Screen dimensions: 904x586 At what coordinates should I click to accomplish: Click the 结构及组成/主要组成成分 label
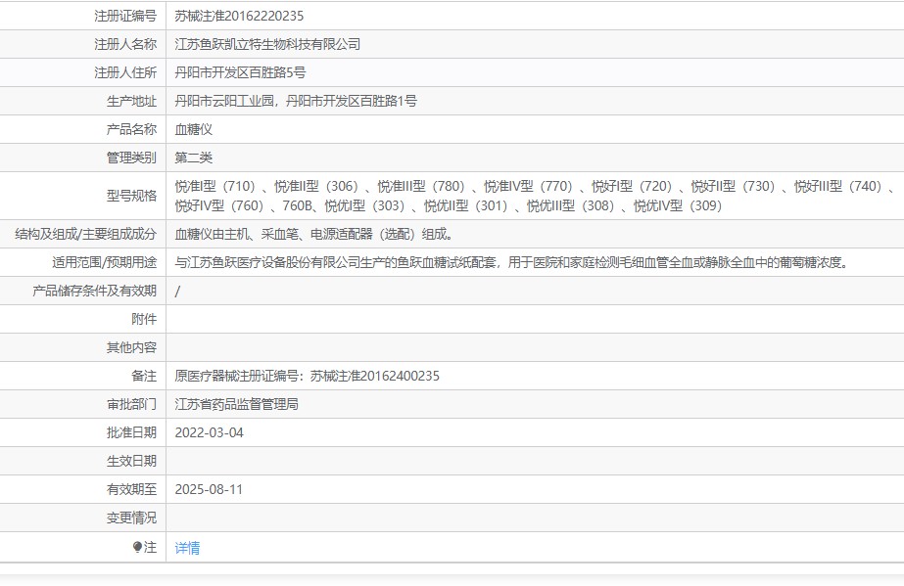coord(86,234)
